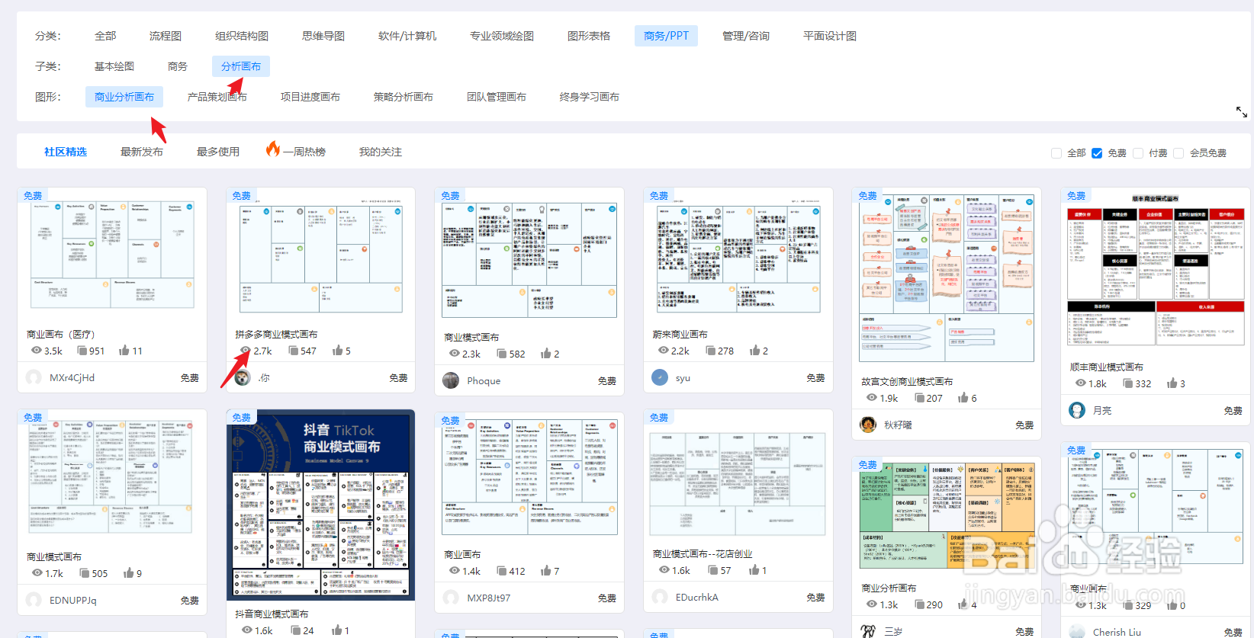Open EDNUPPJq author avatar

pos(34,600)
